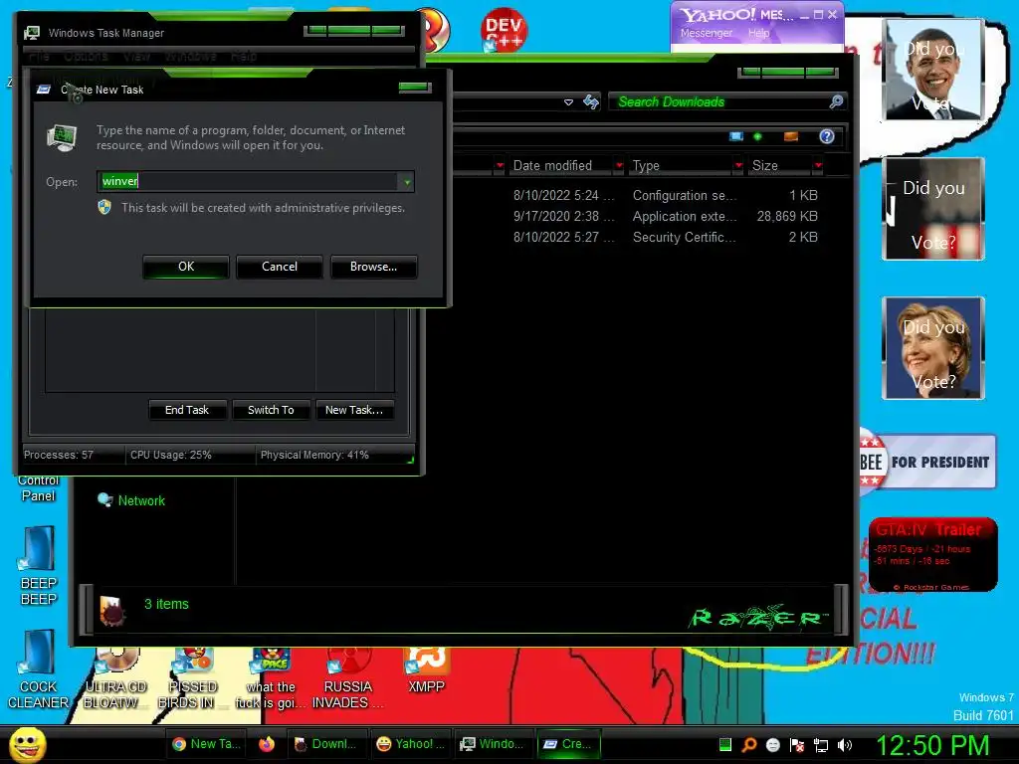Open the Help menu in Yahoo! Messenger
Viewport: 1019px width, 764px height.
(x=758, y=33)
